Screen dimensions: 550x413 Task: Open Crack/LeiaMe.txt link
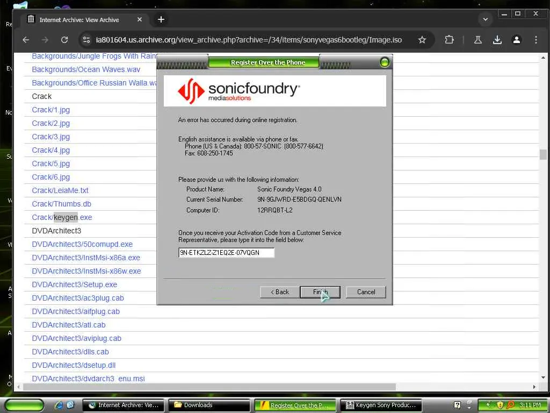[x=60, y=190]
